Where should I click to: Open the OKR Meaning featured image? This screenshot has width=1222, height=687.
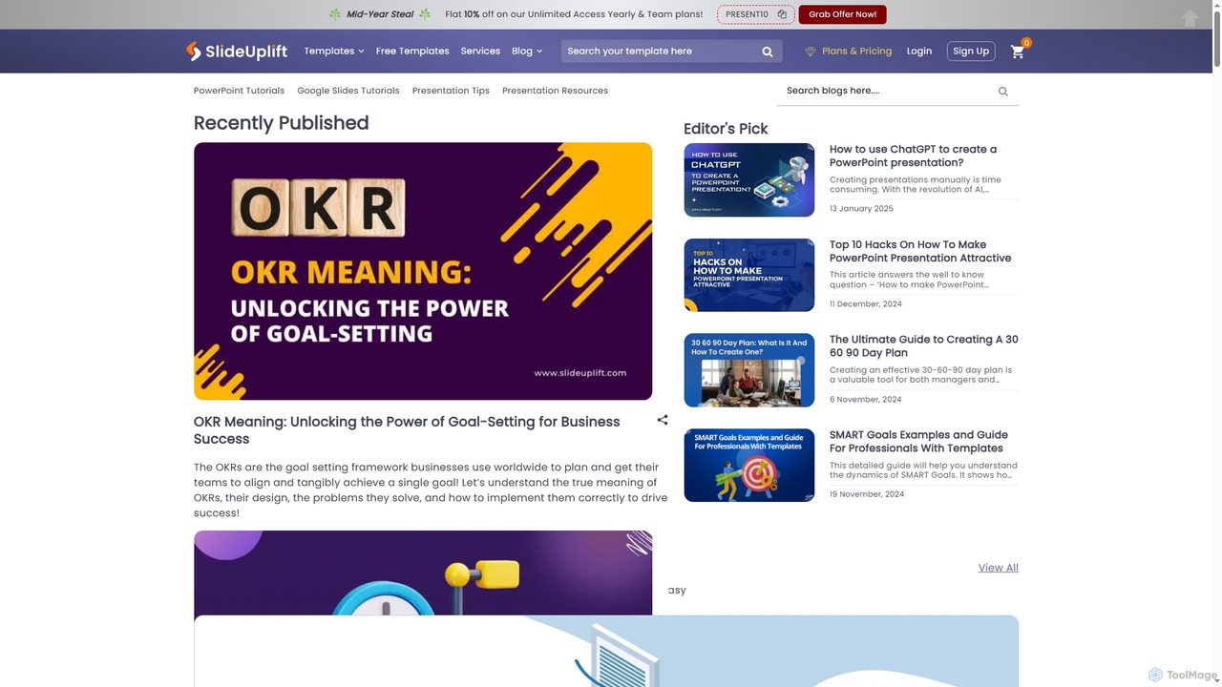click(423, 271)
